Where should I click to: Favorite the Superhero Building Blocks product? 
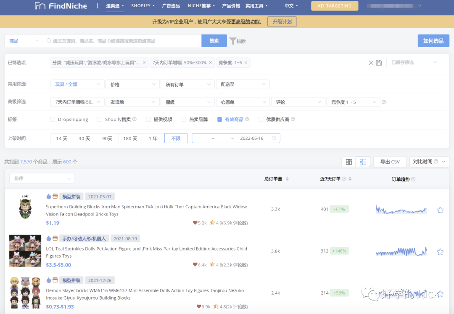440,210
